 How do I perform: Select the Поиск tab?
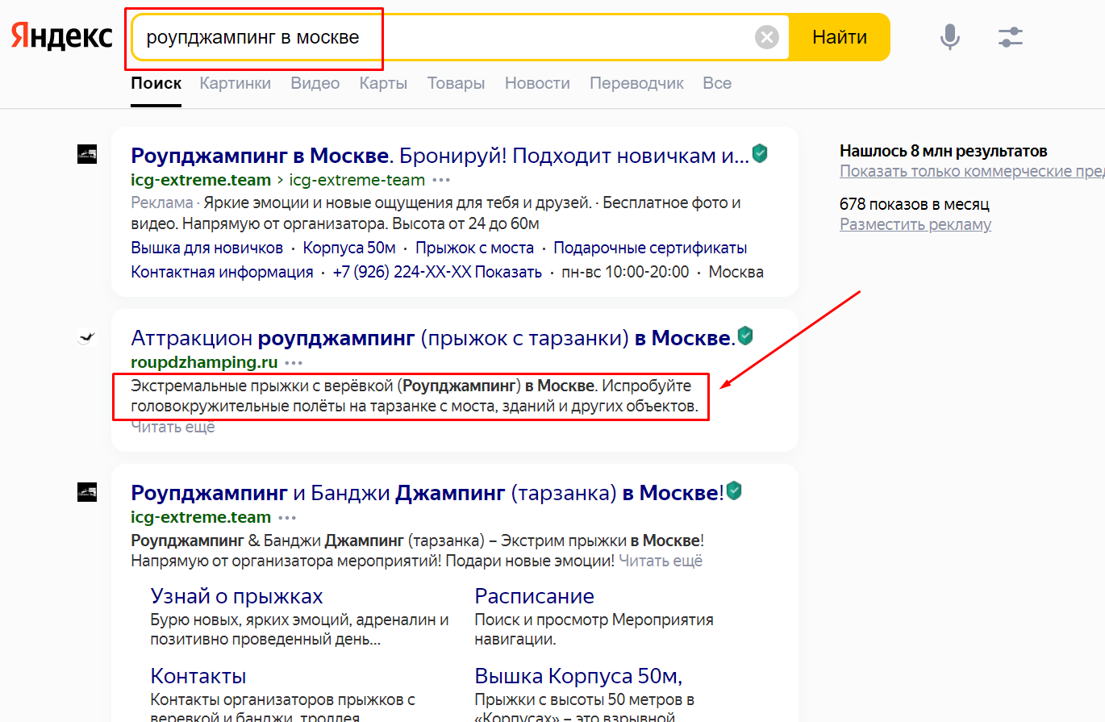point(156,83)
